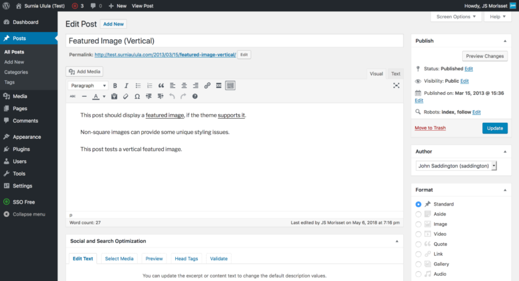Select the Aside post format
This screenshot has height=281, width=519.
point(419,214)
